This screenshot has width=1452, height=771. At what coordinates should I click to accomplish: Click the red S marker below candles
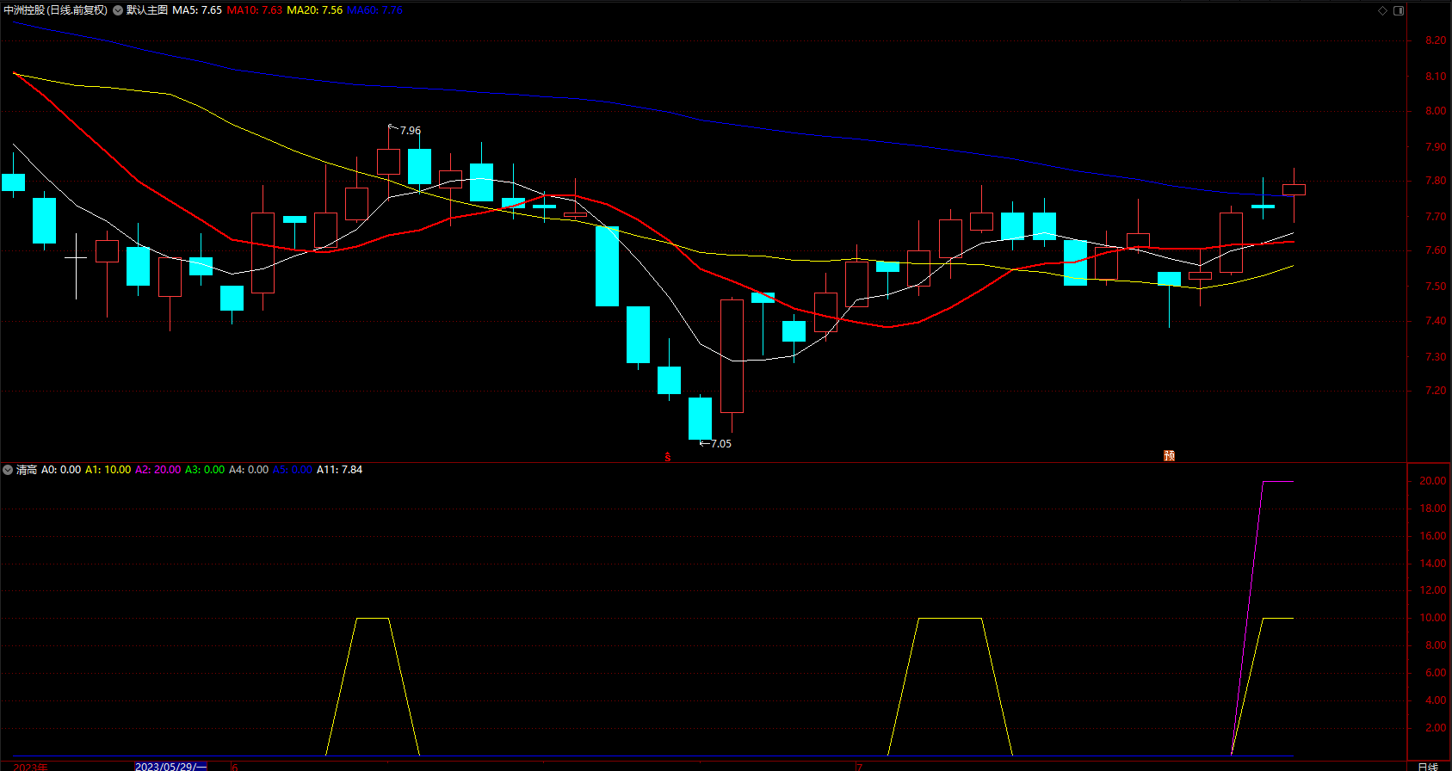pyautogui.click(x=668, y=457)
